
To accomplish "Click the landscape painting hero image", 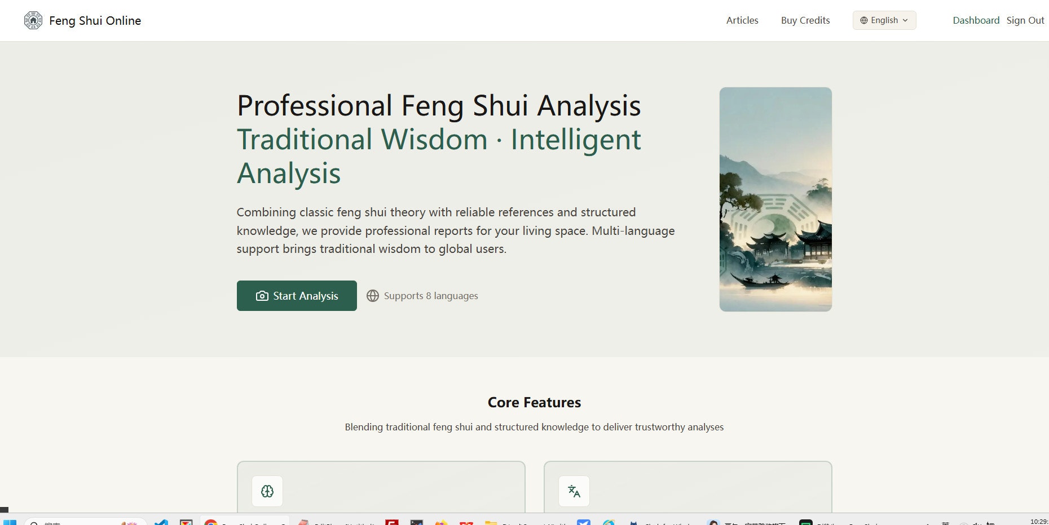I will pyautogui.click(x=775, y=199).
